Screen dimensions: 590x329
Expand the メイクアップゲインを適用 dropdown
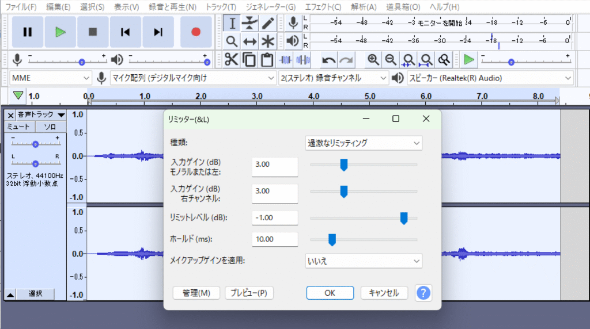click(x=364, y=261)
